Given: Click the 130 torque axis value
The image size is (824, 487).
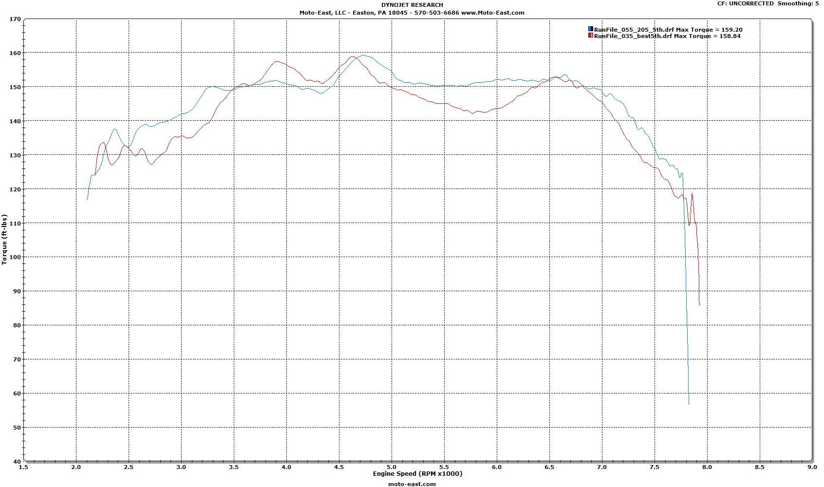Looking at the screenshot, I should (x=15, y=156).
